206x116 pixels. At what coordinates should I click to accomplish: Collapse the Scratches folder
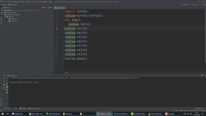coord(5,17)
